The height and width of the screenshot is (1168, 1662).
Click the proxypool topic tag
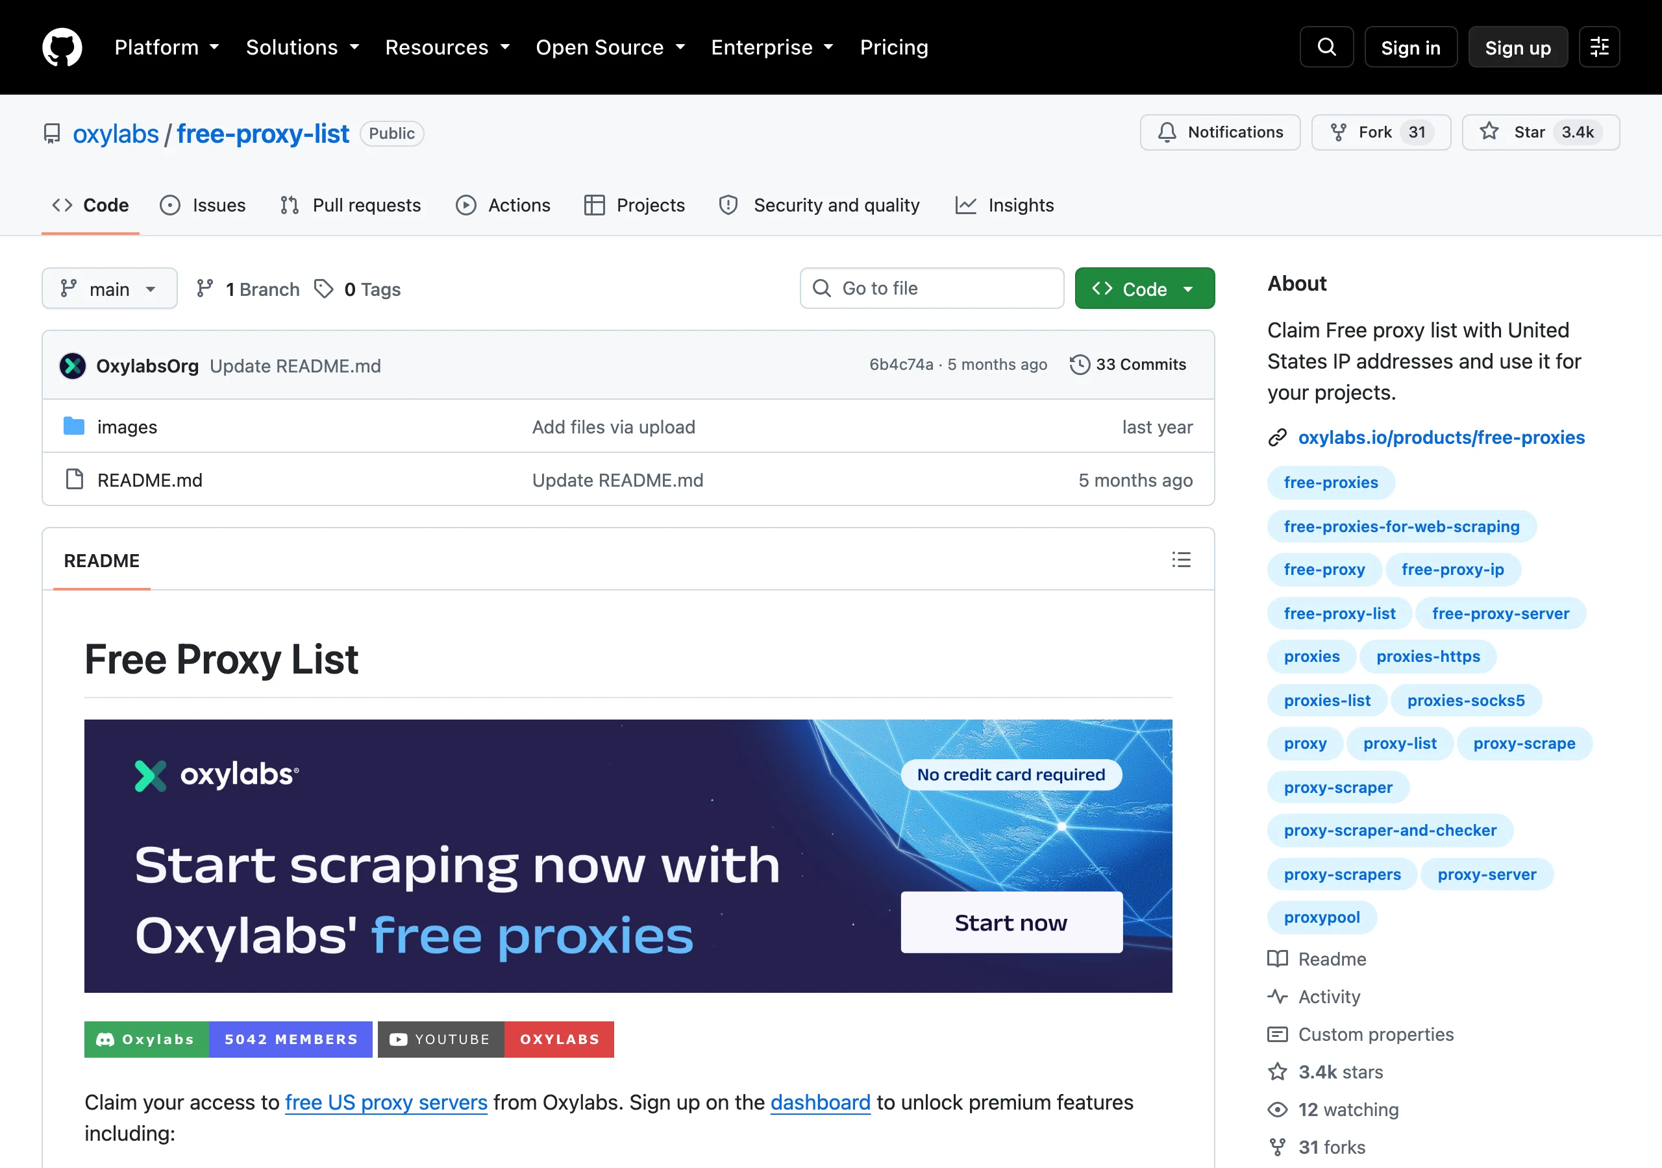pyautogui.click(x=1322, y=918)
